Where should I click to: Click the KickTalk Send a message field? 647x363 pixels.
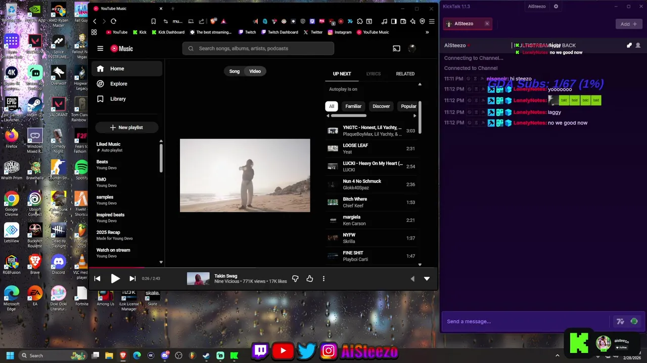tap(526, 321)
